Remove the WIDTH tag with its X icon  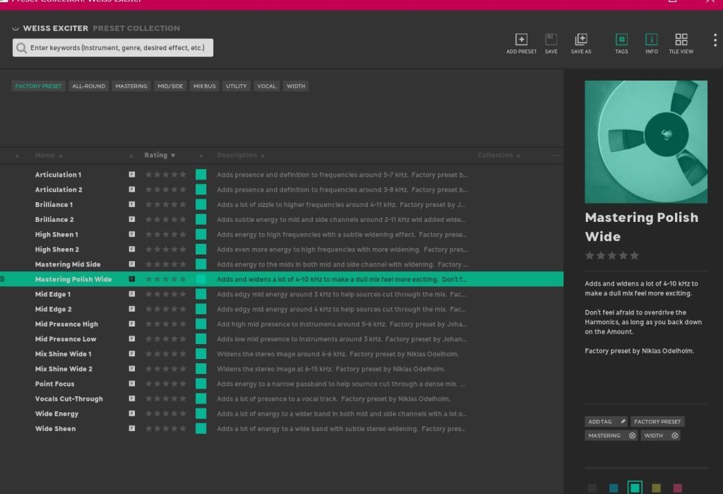coord(675,436)
